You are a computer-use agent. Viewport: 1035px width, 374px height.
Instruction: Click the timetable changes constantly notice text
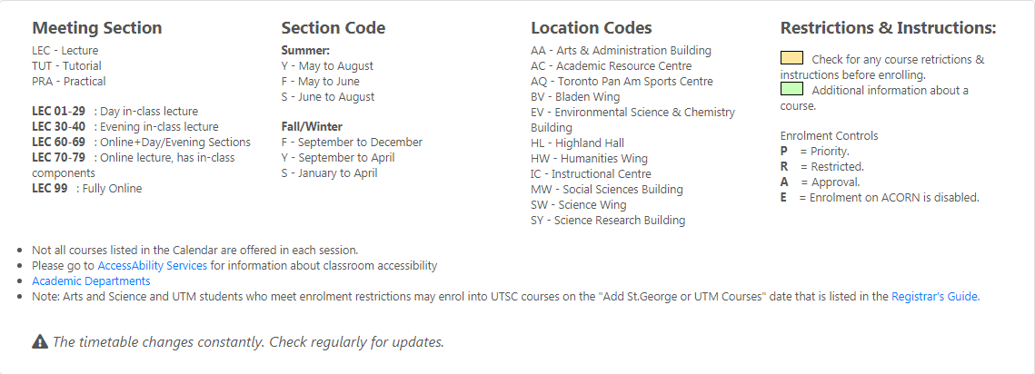[248, 342]
